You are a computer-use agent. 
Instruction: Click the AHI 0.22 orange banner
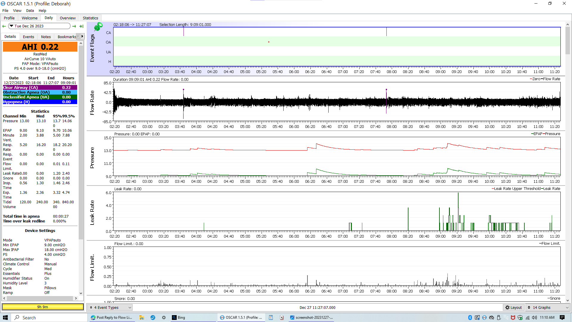(x=40, y=47)
